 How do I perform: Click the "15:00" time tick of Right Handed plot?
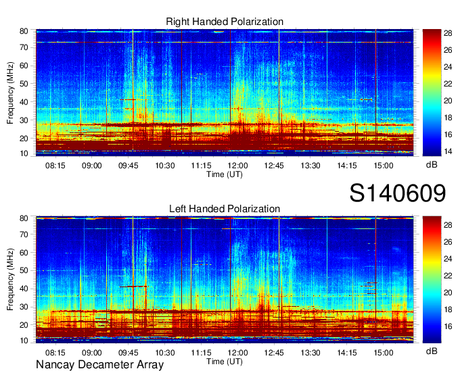[384, 166]
